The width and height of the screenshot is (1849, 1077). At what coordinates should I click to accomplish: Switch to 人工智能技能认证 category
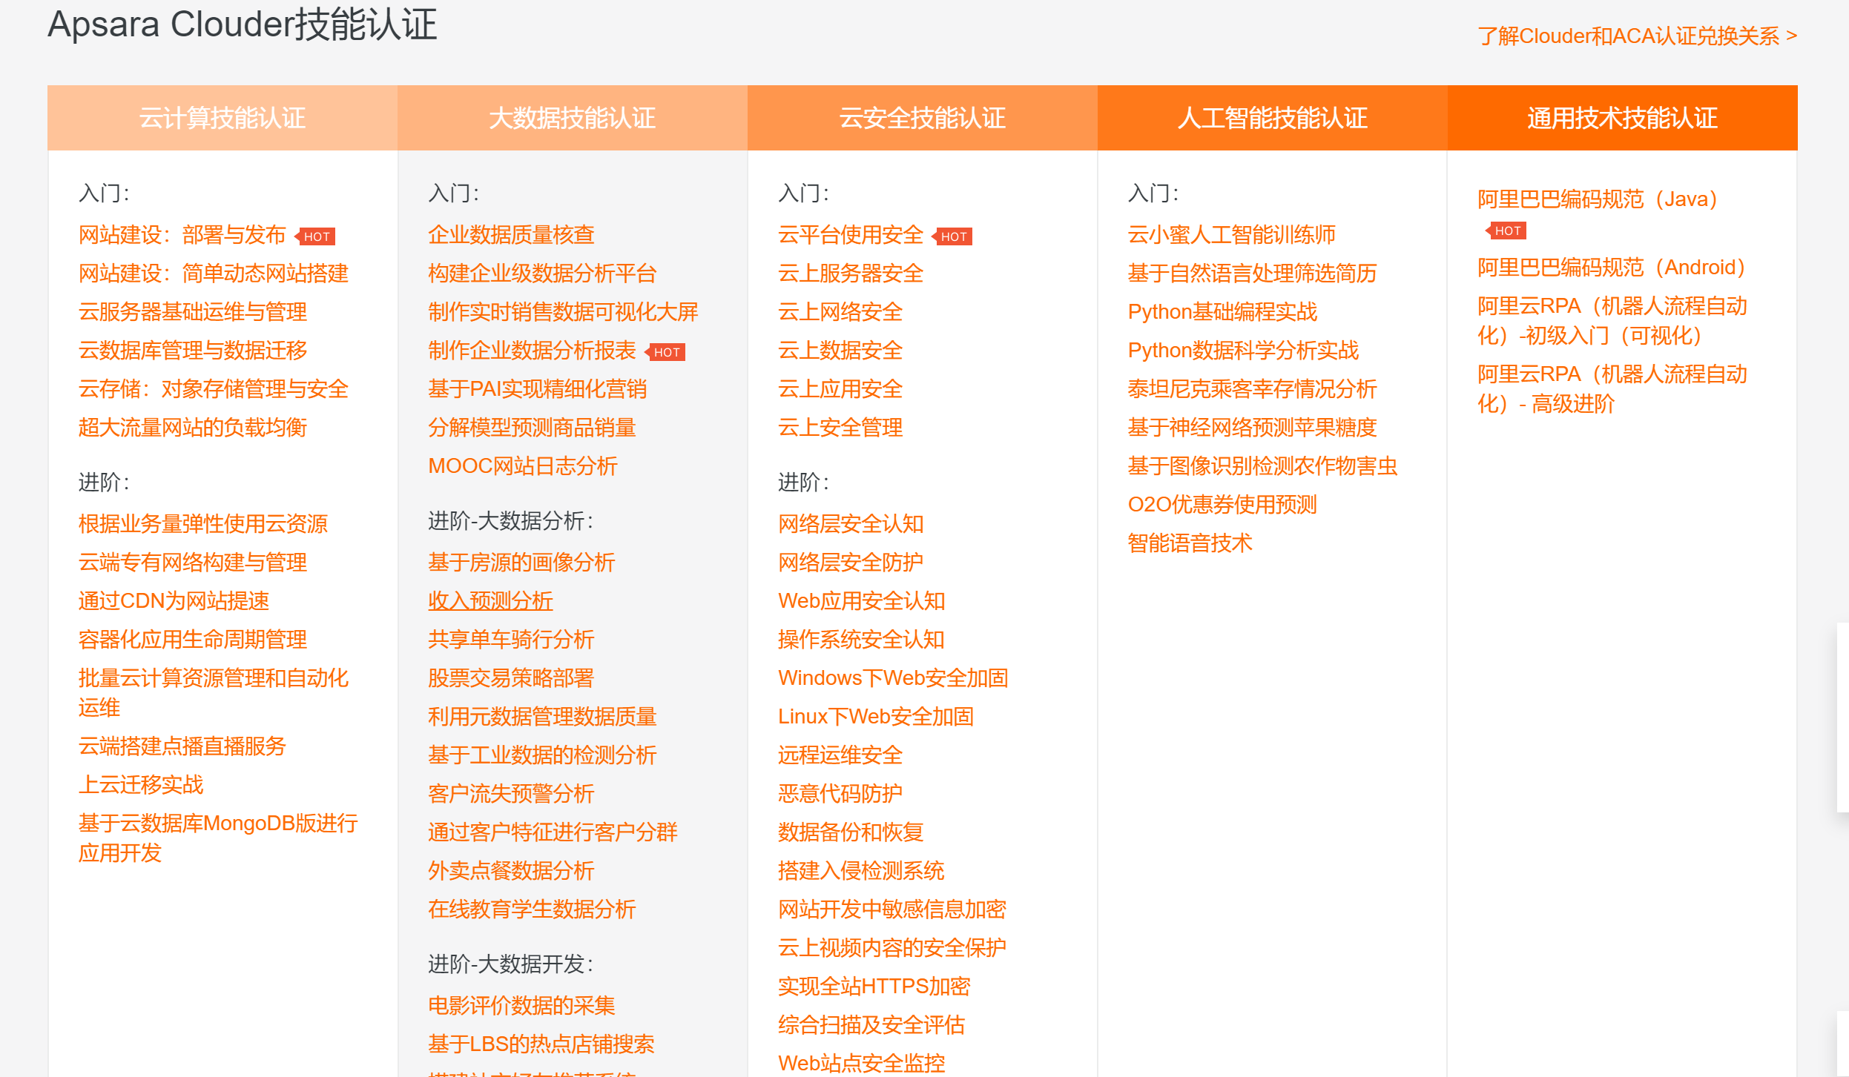[x=1272, y=117]
